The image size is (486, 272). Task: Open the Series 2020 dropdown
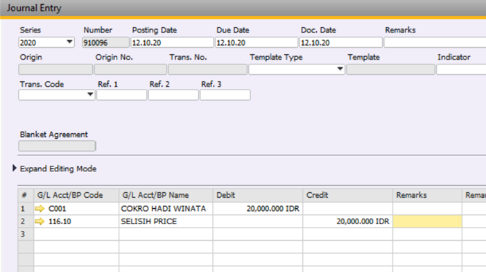pyautogui.click(x=69, y=42)
